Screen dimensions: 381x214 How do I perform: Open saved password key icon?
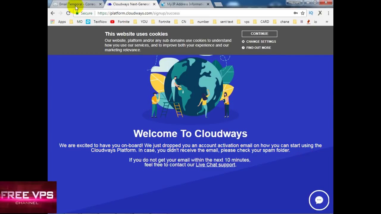[x=296, y=13]
